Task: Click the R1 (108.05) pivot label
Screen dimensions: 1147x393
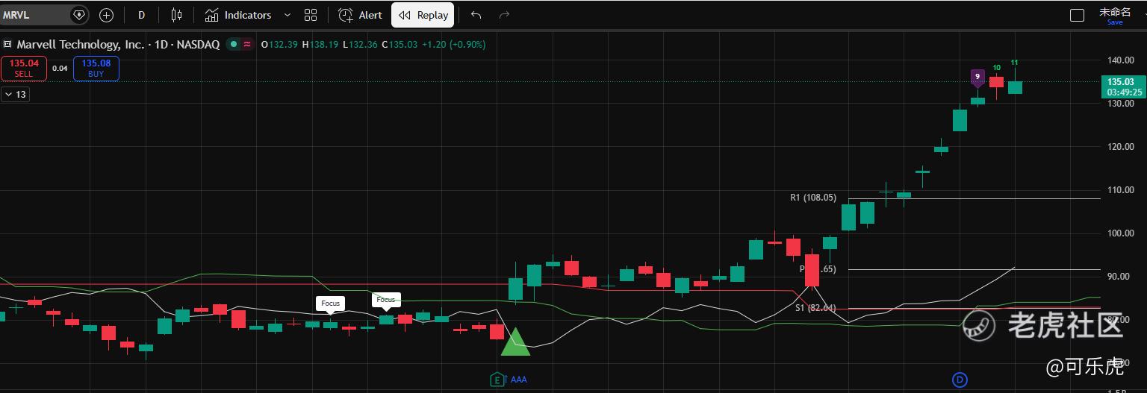Action: 813,198
